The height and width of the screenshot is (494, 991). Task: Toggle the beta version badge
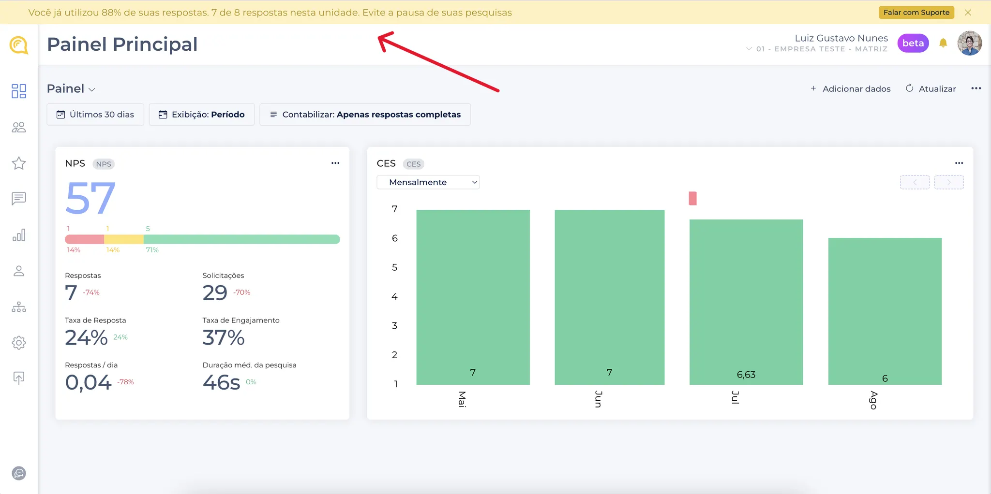913,44
